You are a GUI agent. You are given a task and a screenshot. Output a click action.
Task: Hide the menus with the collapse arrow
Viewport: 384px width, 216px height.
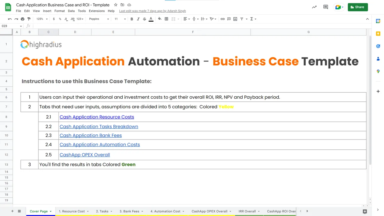point(367,19)
